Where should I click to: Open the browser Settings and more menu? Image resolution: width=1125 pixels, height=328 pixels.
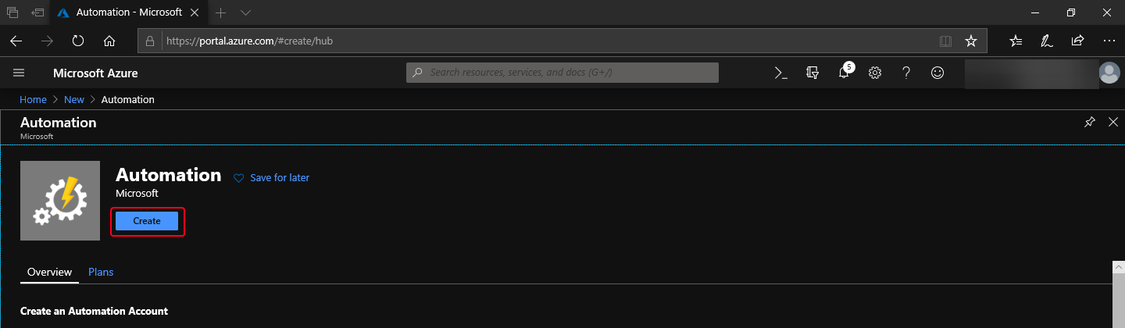click(x=1109, y=41)
